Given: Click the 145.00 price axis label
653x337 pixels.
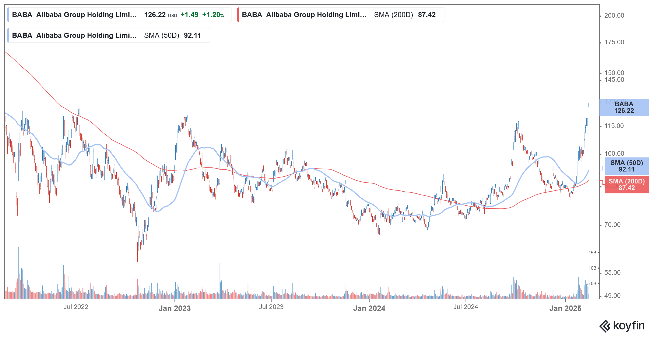Looking at the screenshot, I should 614,80.
